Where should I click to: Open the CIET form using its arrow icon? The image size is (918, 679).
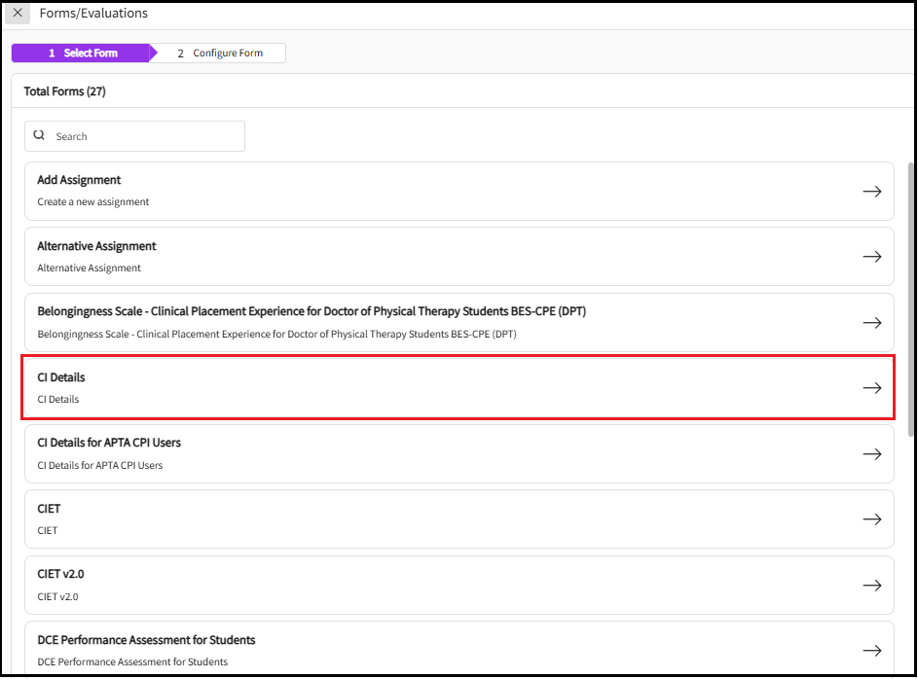872,518
